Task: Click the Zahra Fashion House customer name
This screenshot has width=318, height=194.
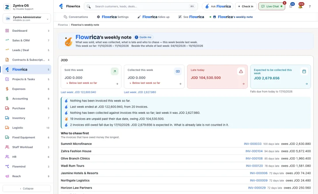Action: coord(76,151)
